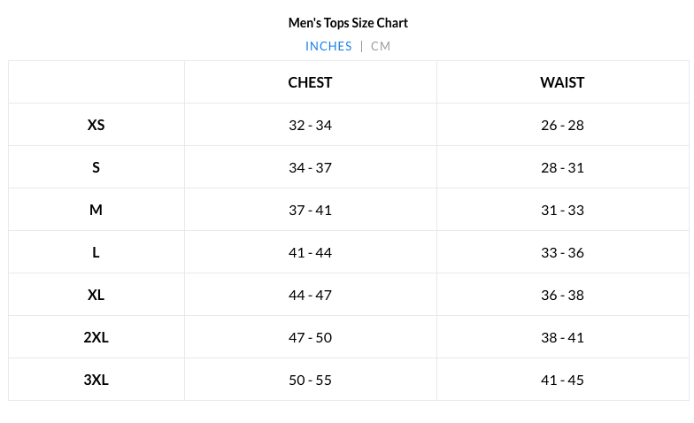Viewport: 694px width, 423px height.
Task: Select the INCHES unit option
Action: point(328,46)
